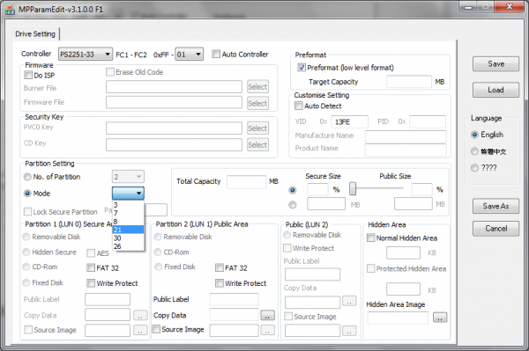Image resolution: width=529 pixels, height=351 pixels.
Task: Click the Load button
Action: (495, 90)
